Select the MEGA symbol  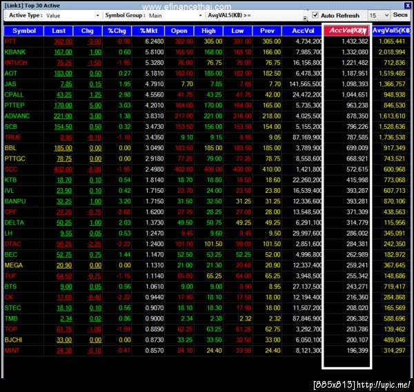[14, 265]
